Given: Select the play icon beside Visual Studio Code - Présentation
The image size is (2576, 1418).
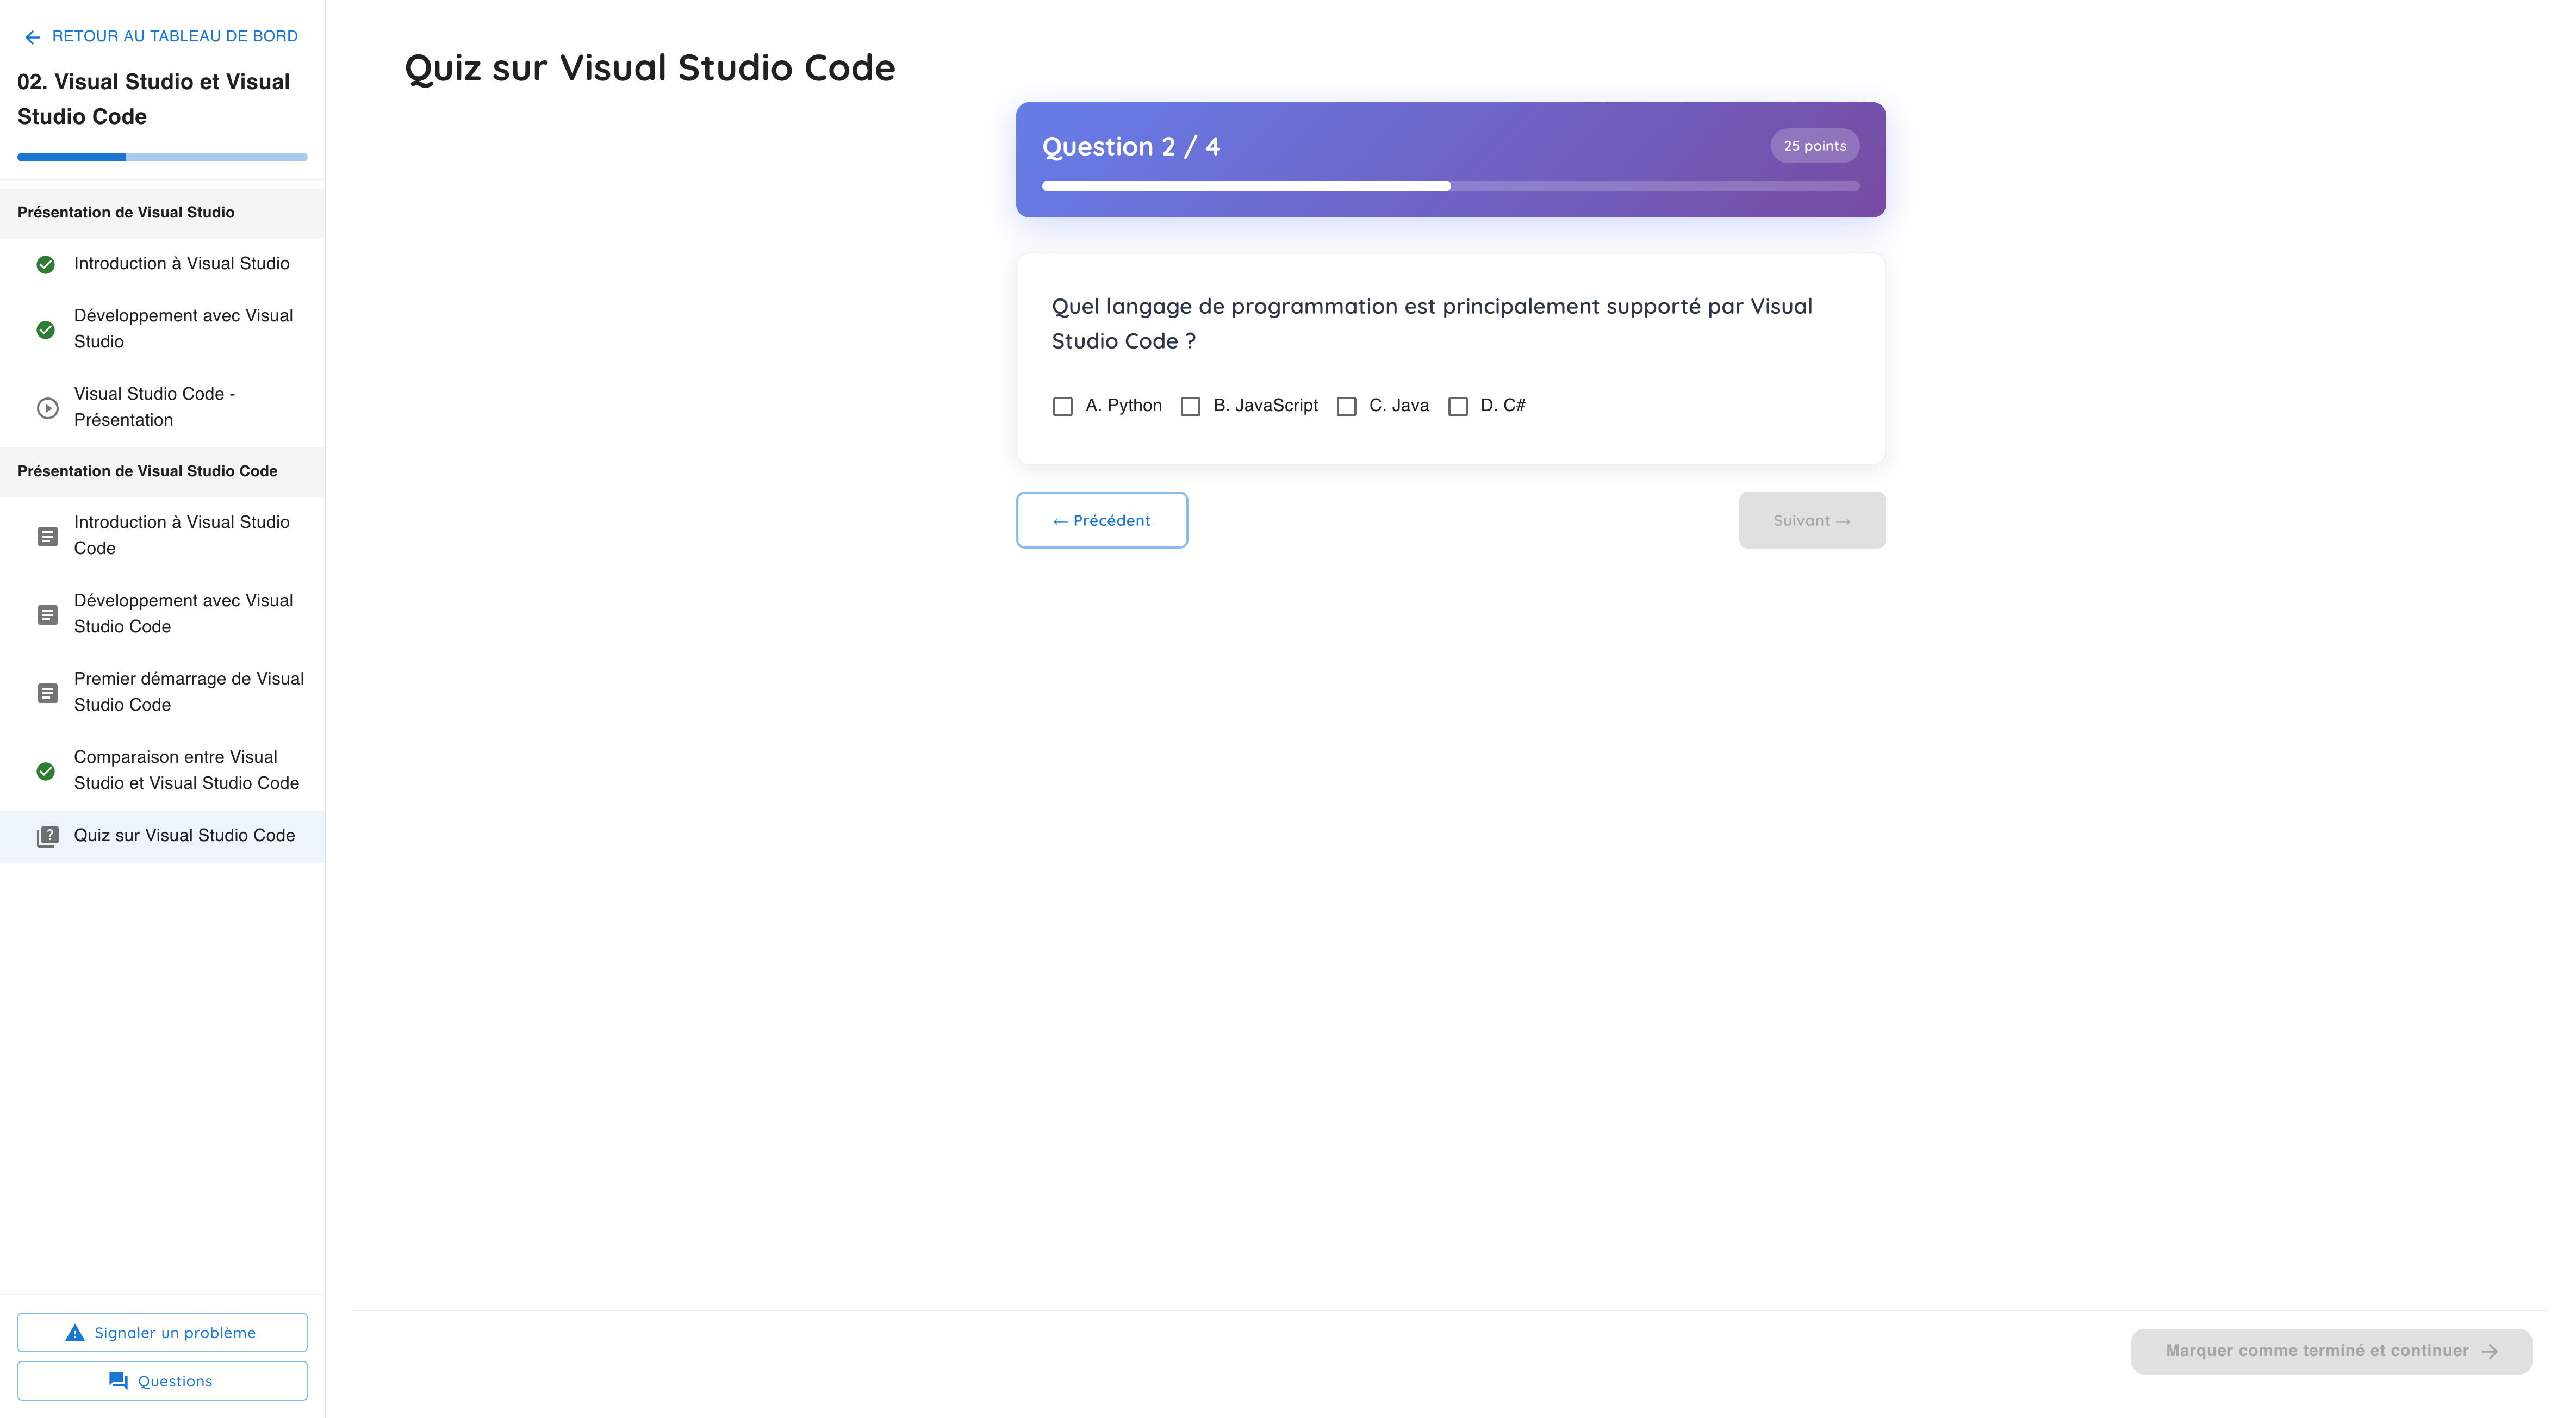Looking at the screenshot, I should coord(47,407).
